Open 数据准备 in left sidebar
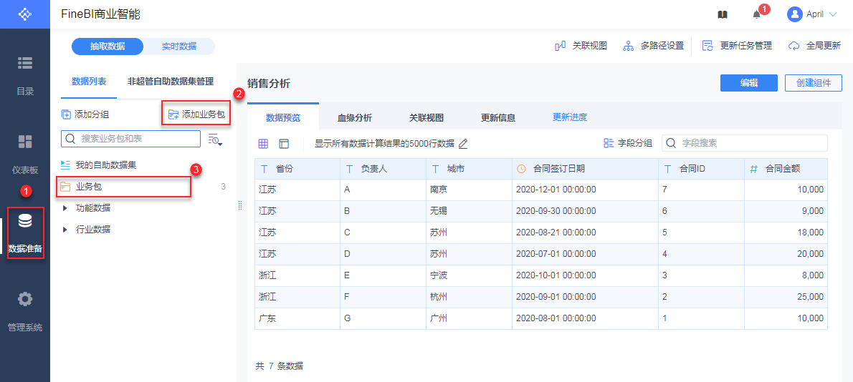 [x=25, y=232]
